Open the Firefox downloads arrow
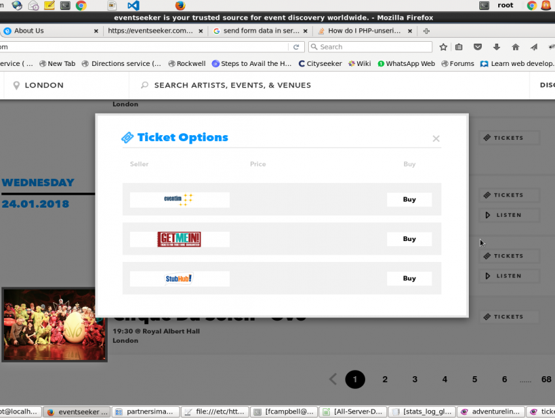This screenshot has height=418, width=555. pos(497,47)
